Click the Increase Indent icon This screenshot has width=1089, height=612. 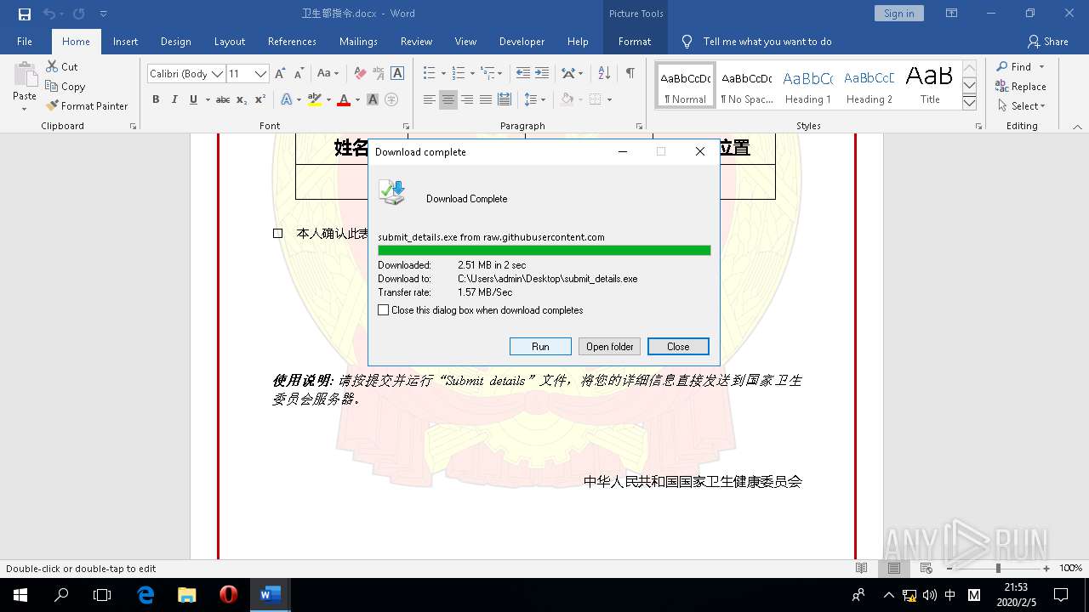click(x=542, y=73)
